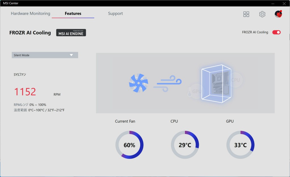This screenshot has width=290, height=177.
Task: Turn off the FROZR AI Cooling switch
Action: pyautogui.click(x=276, y=32)
